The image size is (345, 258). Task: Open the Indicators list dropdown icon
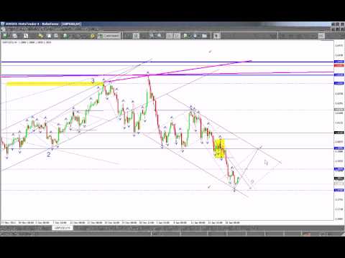click(185, 36)
